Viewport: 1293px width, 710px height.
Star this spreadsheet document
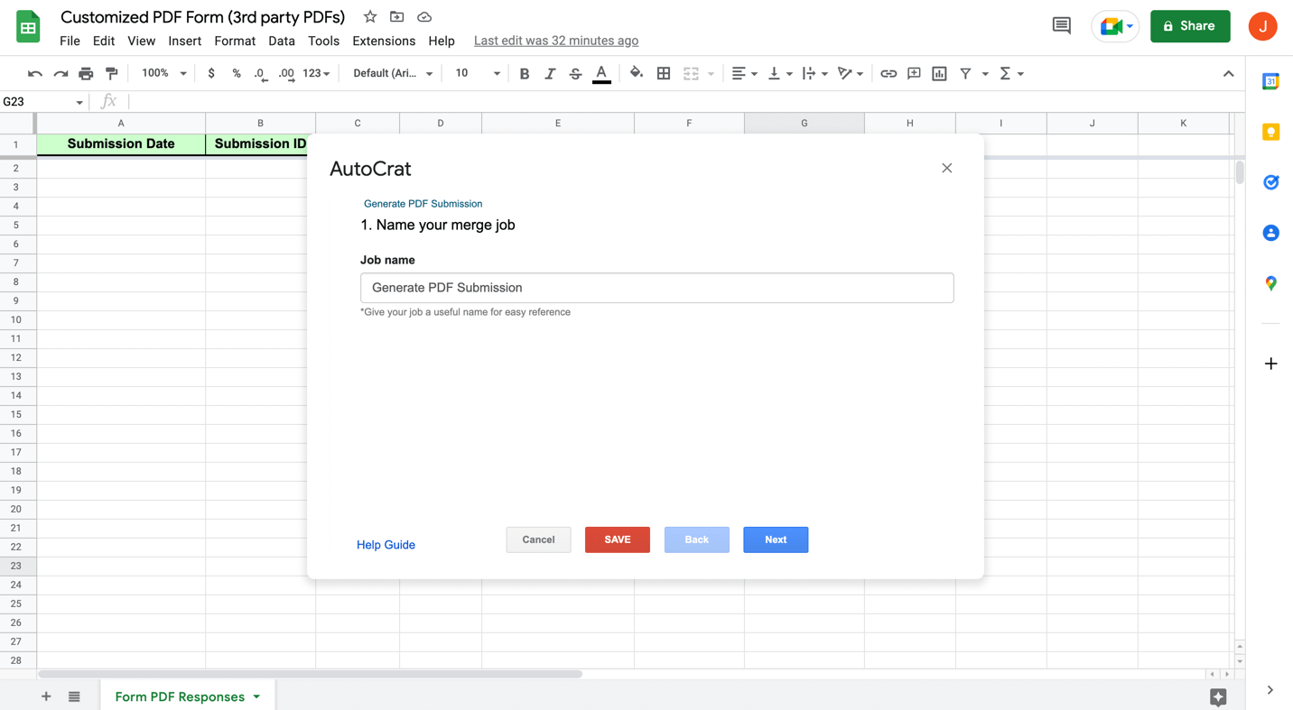tap(370, 17)
